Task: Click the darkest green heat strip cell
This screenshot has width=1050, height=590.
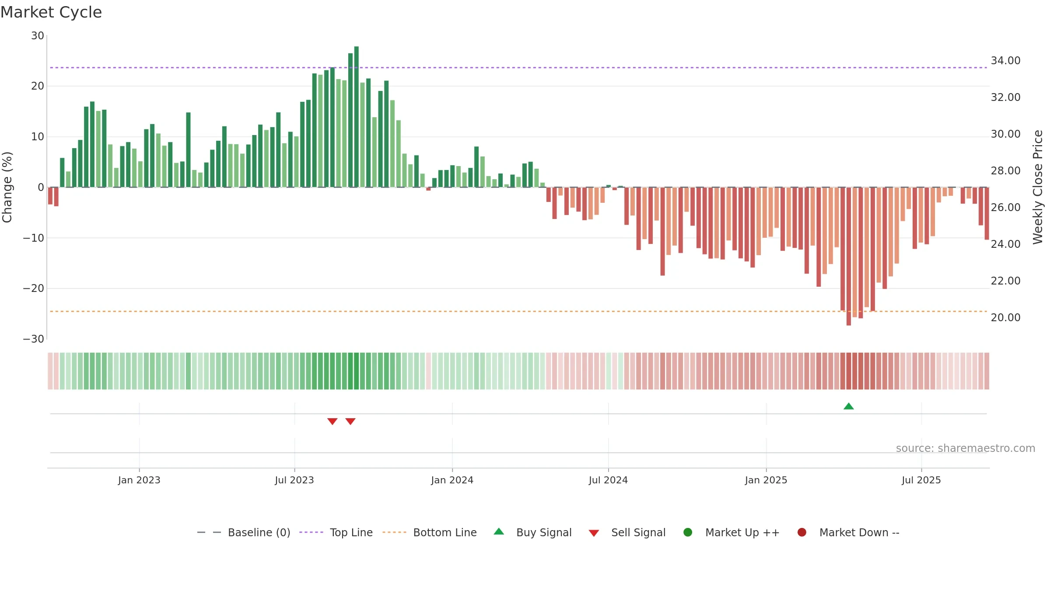Action: (357, 371)
